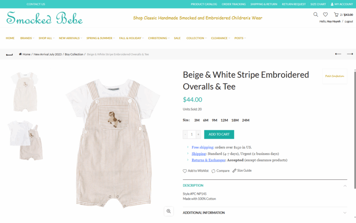This screenshot has width=356, height=223.
Task: Open the Brands dropdown menu
Action: tap(27, 38)
